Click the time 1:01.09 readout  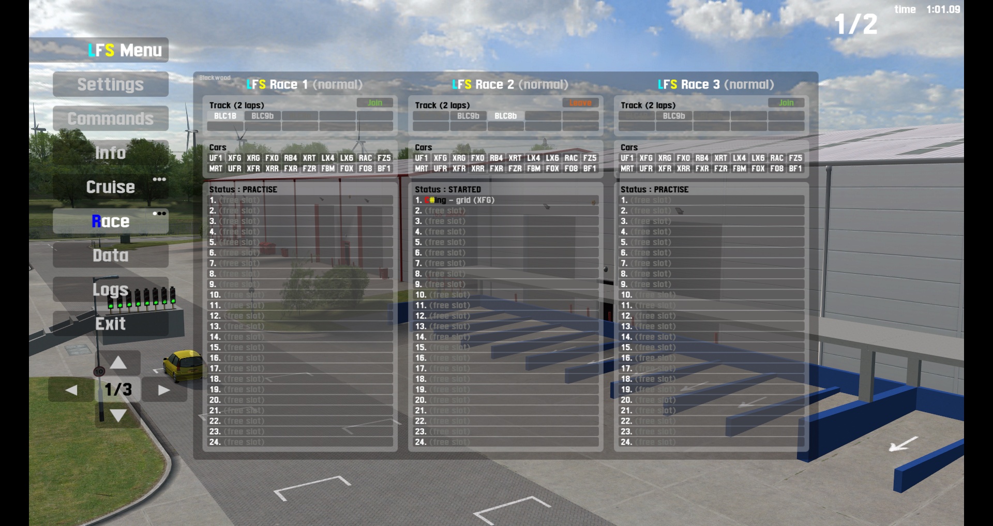[x=927, y=9]
